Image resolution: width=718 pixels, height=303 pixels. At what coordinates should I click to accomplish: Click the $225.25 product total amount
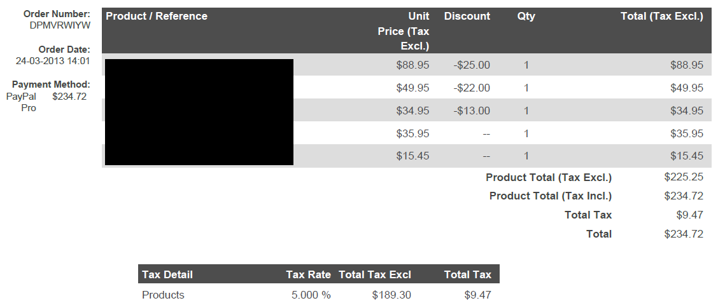(x=683, y=177)
